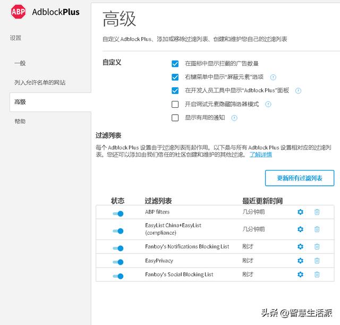Click the EasyPrivacy list name
Viewport: 340px width, 325px height.
(159, 261)
